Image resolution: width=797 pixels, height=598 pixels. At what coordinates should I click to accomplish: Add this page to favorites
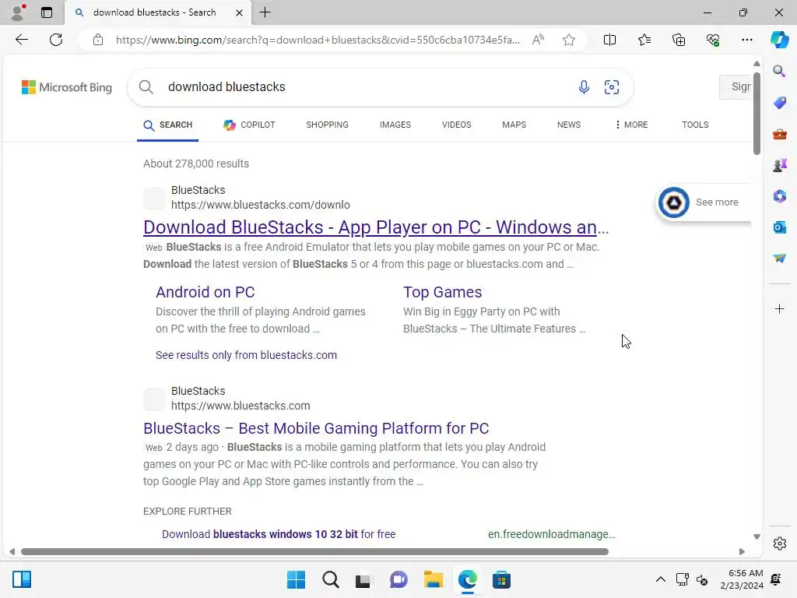point(569,40)
